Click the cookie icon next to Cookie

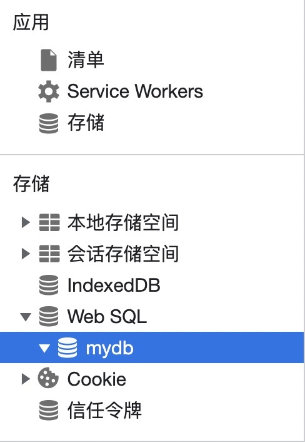point(48,378)
